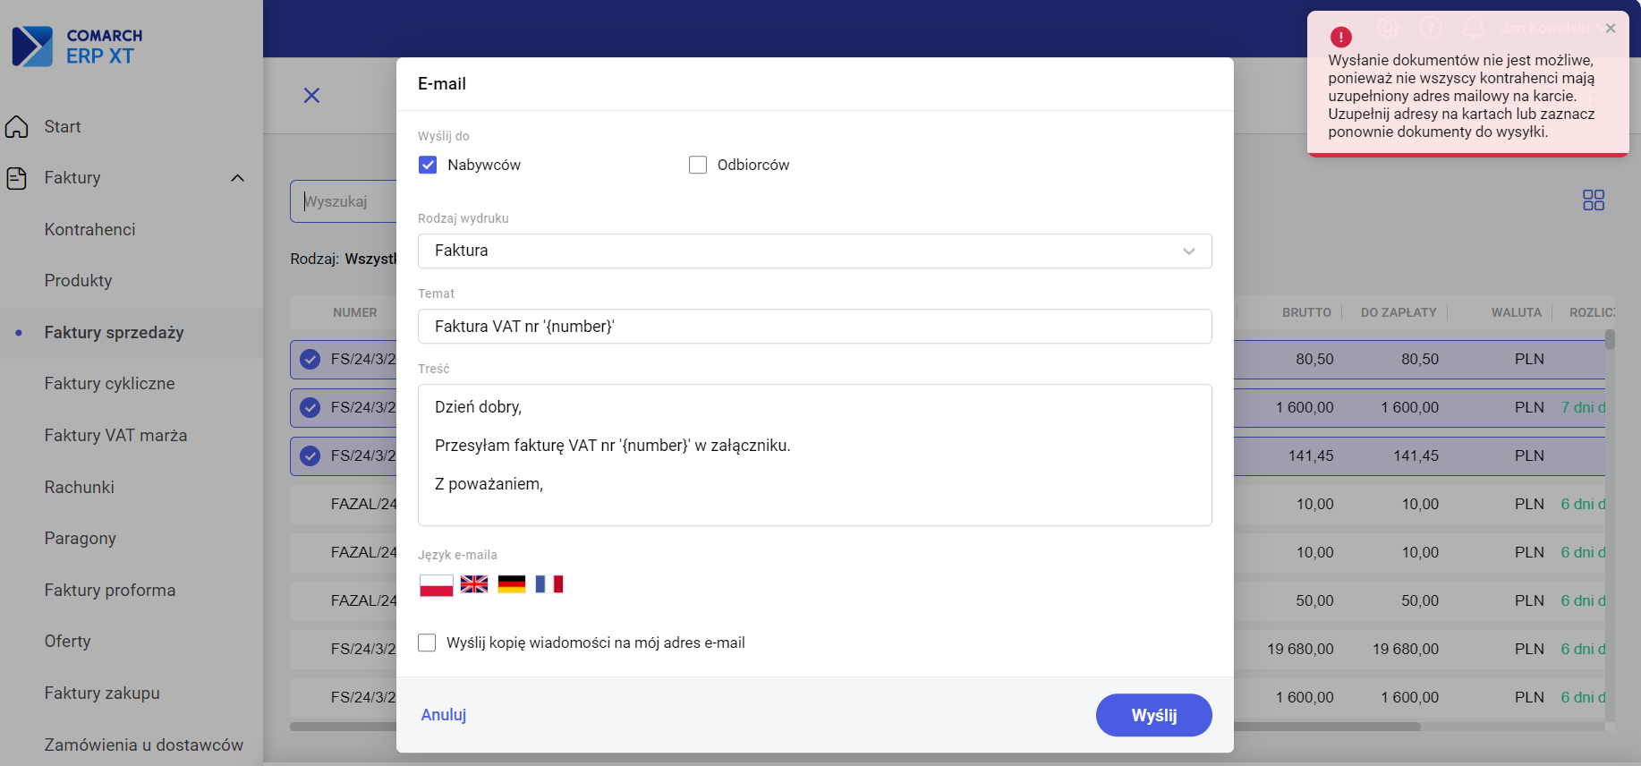1641x766 pixels.
Task: Click the Anuluj link
Action: (x=444, y=715)
